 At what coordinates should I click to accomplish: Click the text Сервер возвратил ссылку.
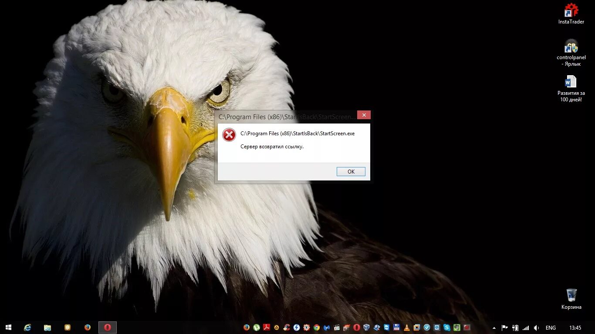[272, 147]
